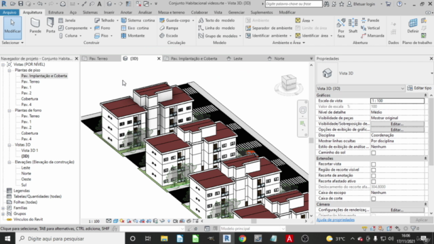This screenshot has height=244, width=434.
Task: Click Editar for Opções de exibição de gráficos
Action: 397,129
